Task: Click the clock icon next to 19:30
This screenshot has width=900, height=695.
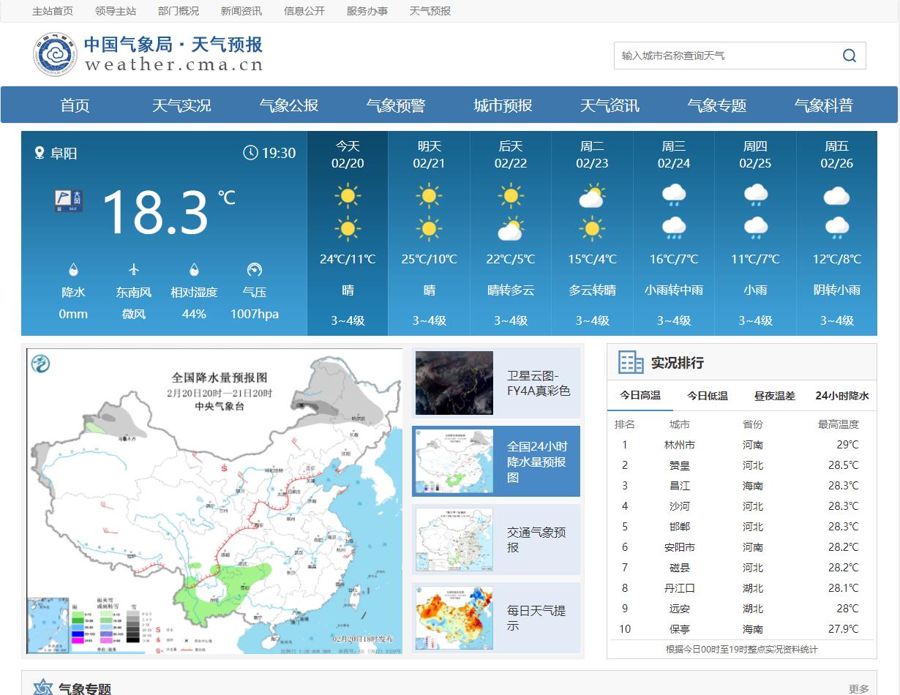Action: coord(250,153)
